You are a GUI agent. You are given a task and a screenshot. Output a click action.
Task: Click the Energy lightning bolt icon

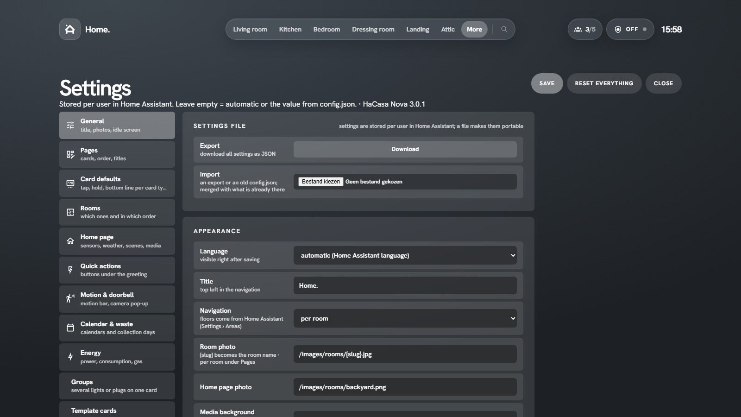pos(70,357)
